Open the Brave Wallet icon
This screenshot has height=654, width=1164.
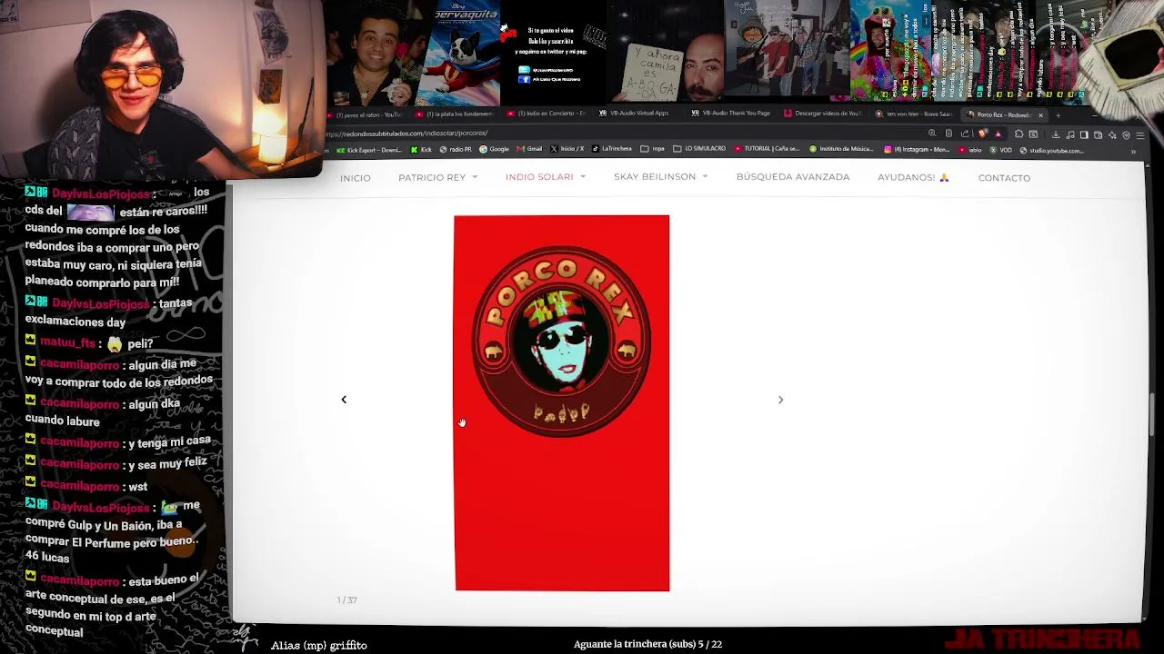click(1098, 134)
